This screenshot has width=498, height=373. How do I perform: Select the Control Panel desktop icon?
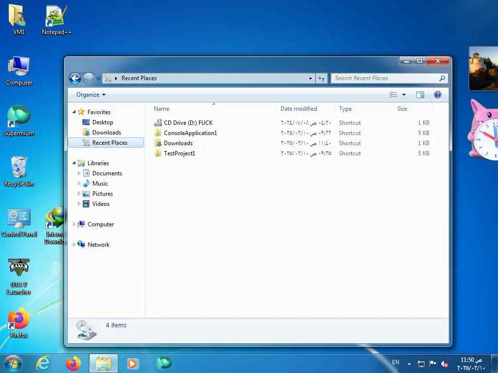pyautogui.click(x=19, y=222)
